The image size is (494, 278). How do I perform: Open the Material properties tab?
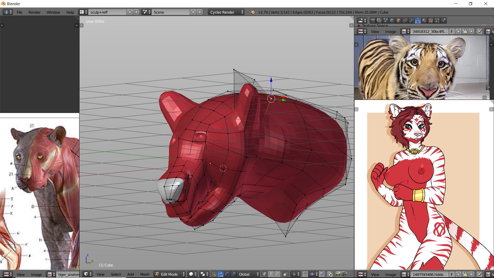click(x=424, y=20)
